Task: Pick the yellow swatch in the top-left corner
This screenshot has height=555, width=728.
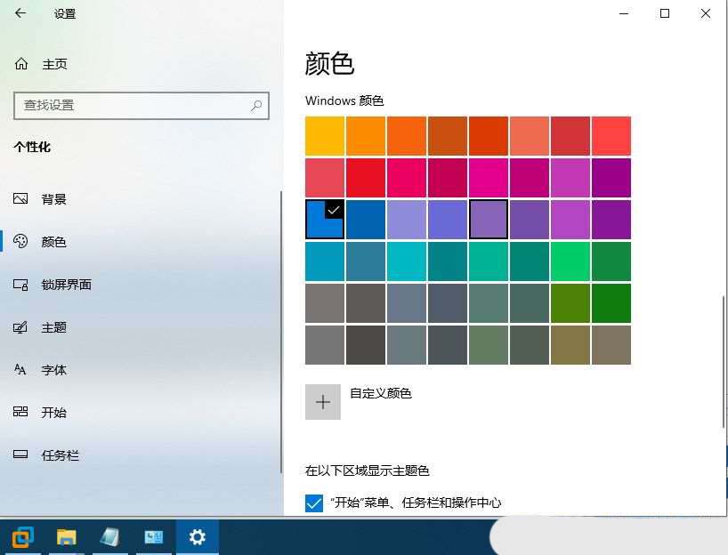Action: [x=324, y=136]
